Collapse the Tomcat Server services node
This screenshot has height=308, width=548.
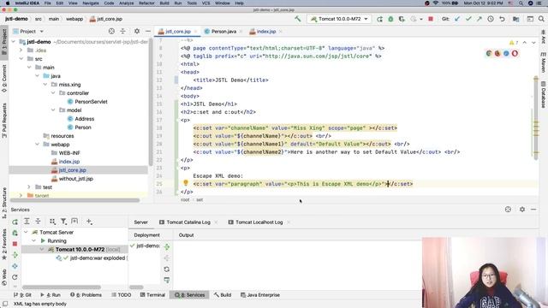coord(26,232)
